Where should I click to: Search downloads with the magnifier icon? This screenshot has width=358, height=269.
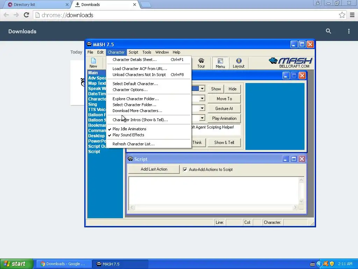pyautogui.click(x=328, y=31)
